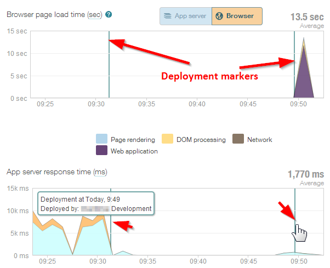Click the Deployed by Development tooltip line
This screenshot has width=330, height=268.
96,209
